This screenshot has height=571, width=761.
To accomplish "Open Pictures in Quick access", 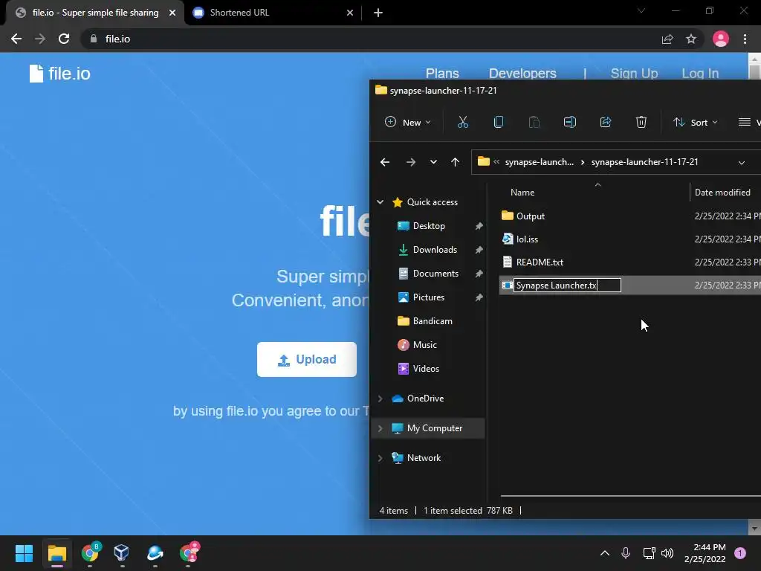I will coord(429,297).
